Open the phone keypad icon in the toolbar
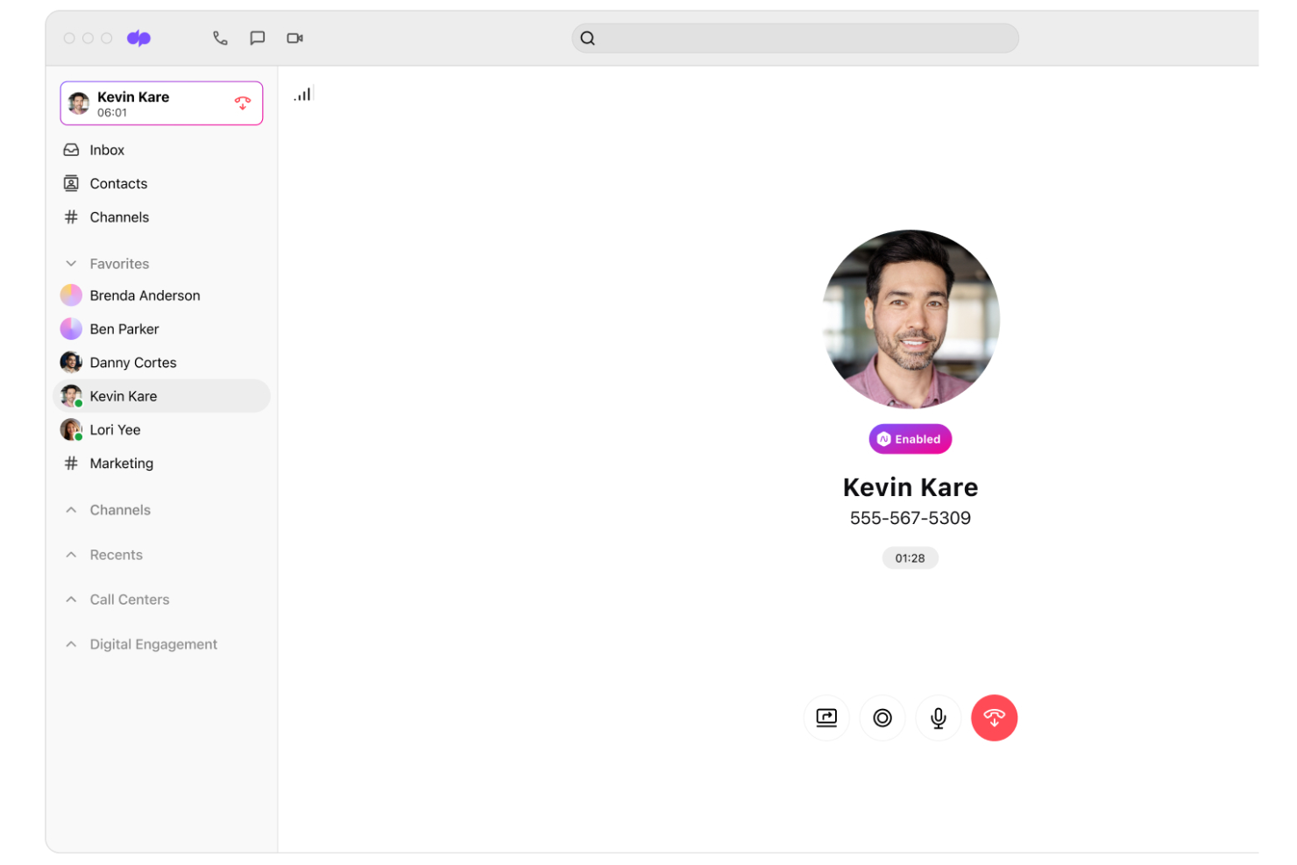 (220, 38)
